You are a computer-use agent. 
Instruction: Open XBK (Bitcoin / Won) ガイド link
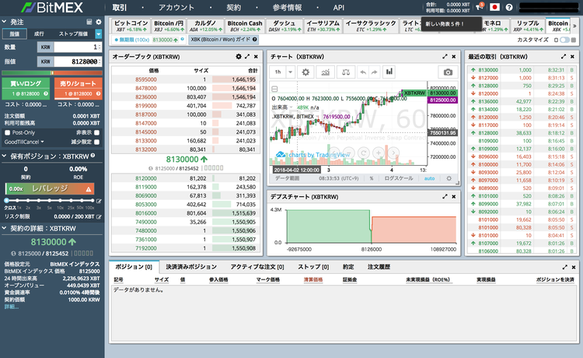coord(224,40)
